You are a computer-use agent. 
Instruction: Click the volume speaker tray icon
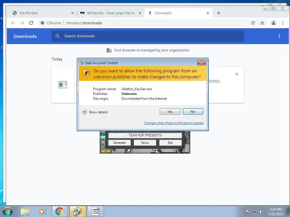click(x=261, y=212)
